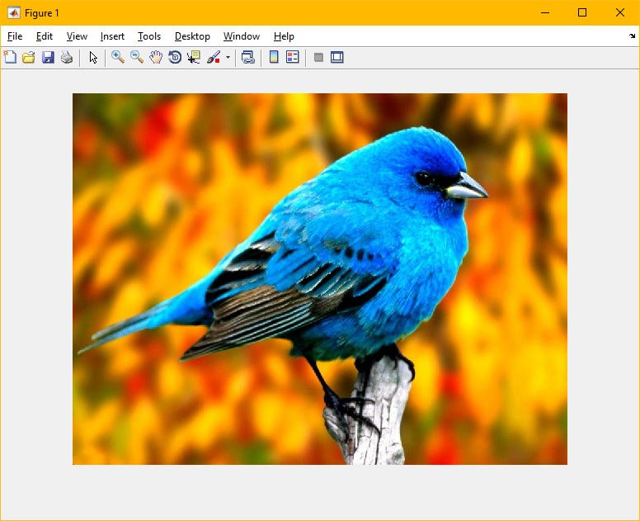The height and width of the screenshot is (521, 640).
Task: Click the New Figure icon
Action: pyautogui.click(x=10, y=57)
